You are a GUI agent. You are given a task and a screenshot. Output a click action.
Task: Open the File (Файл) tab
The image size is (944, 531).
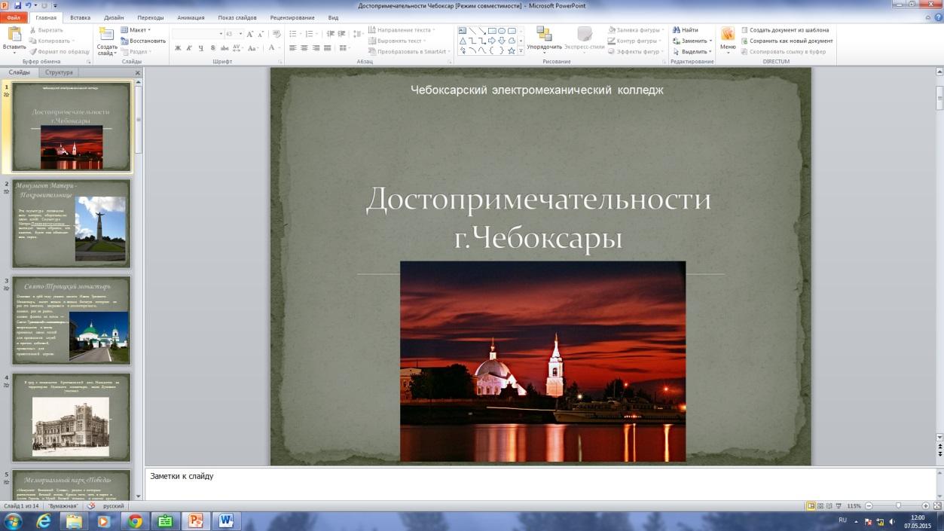tap(14, 17)
